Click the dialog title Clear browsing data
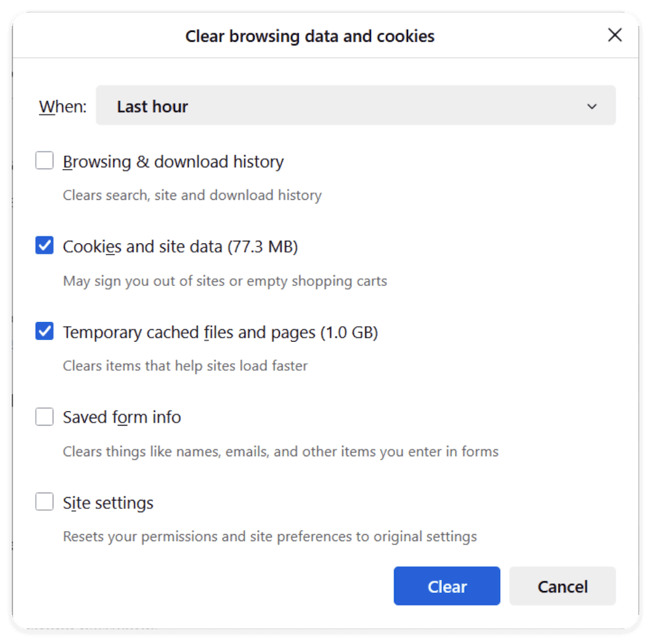 click(x=311, y=36)
